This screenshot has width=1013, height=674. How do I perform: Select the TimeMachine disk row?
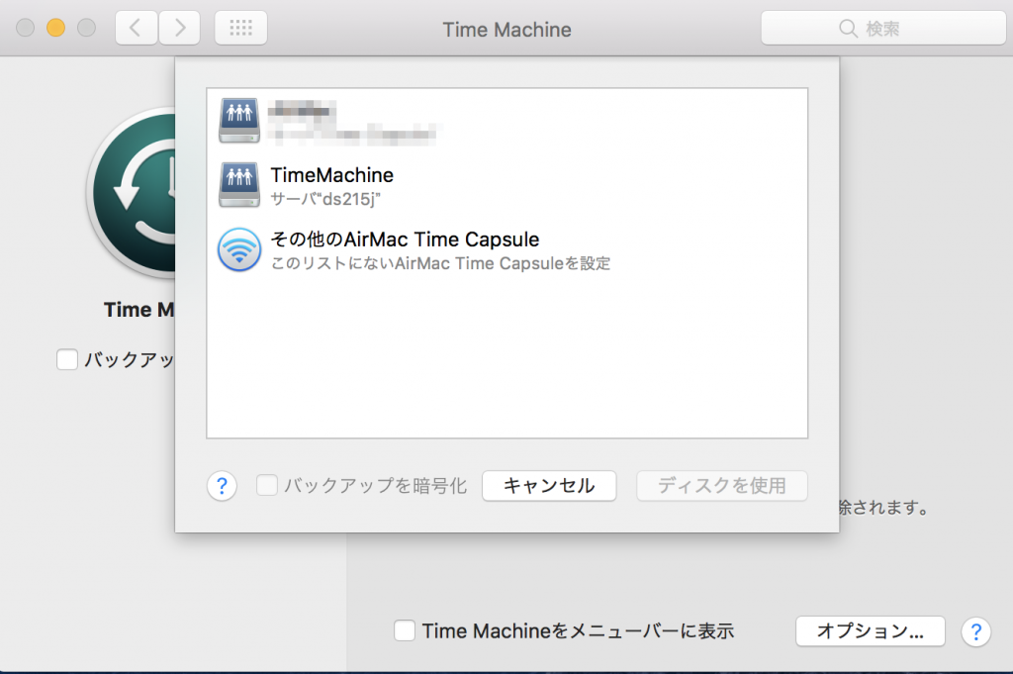click(x=507, y=185)
